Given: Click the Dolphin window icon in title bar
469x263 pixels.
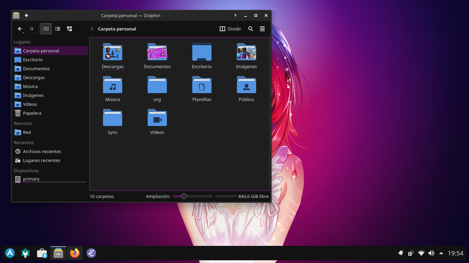Looking at the screenshot, I should (16, 15).
